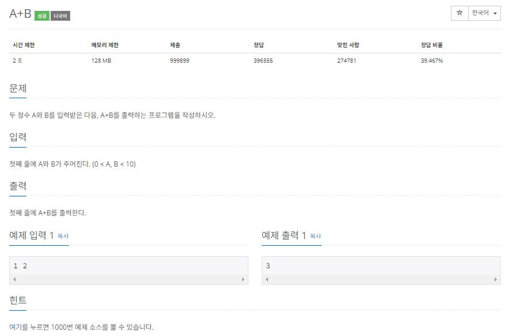513x336 pixels.
Task: Click the example output value '3'
Action: [268, 266]
